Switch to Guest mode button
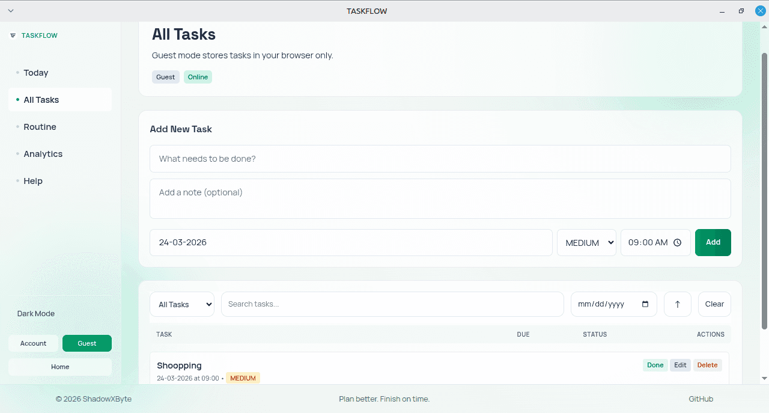Screen dimensions: 769x413 point(87,343)
